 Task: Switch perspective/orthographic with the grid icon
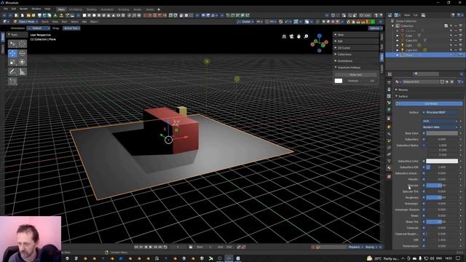284,36
